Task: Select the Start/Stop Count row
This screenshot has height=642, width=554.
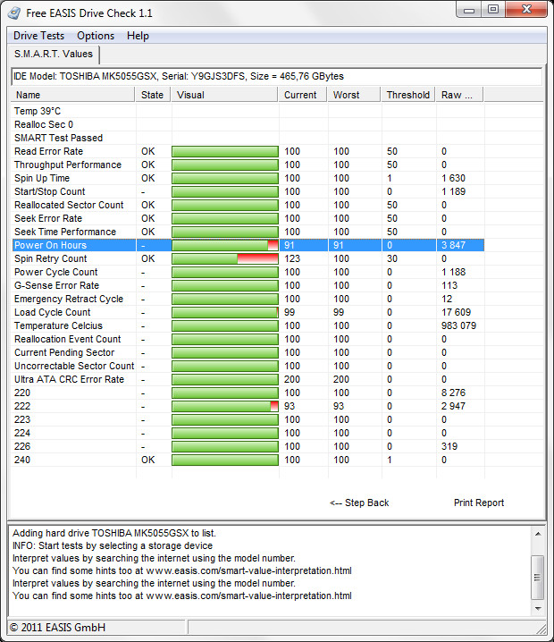Action: pyautogui.click(x=248, y=191)
